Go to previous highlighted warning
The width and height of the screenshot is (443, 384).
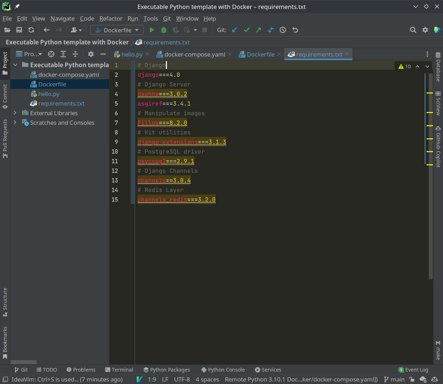[x=417, y=66]
